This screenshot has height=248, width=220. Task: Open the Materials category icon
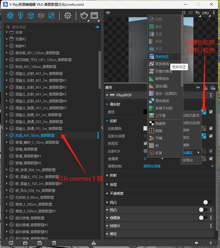[x=10, y=15]
